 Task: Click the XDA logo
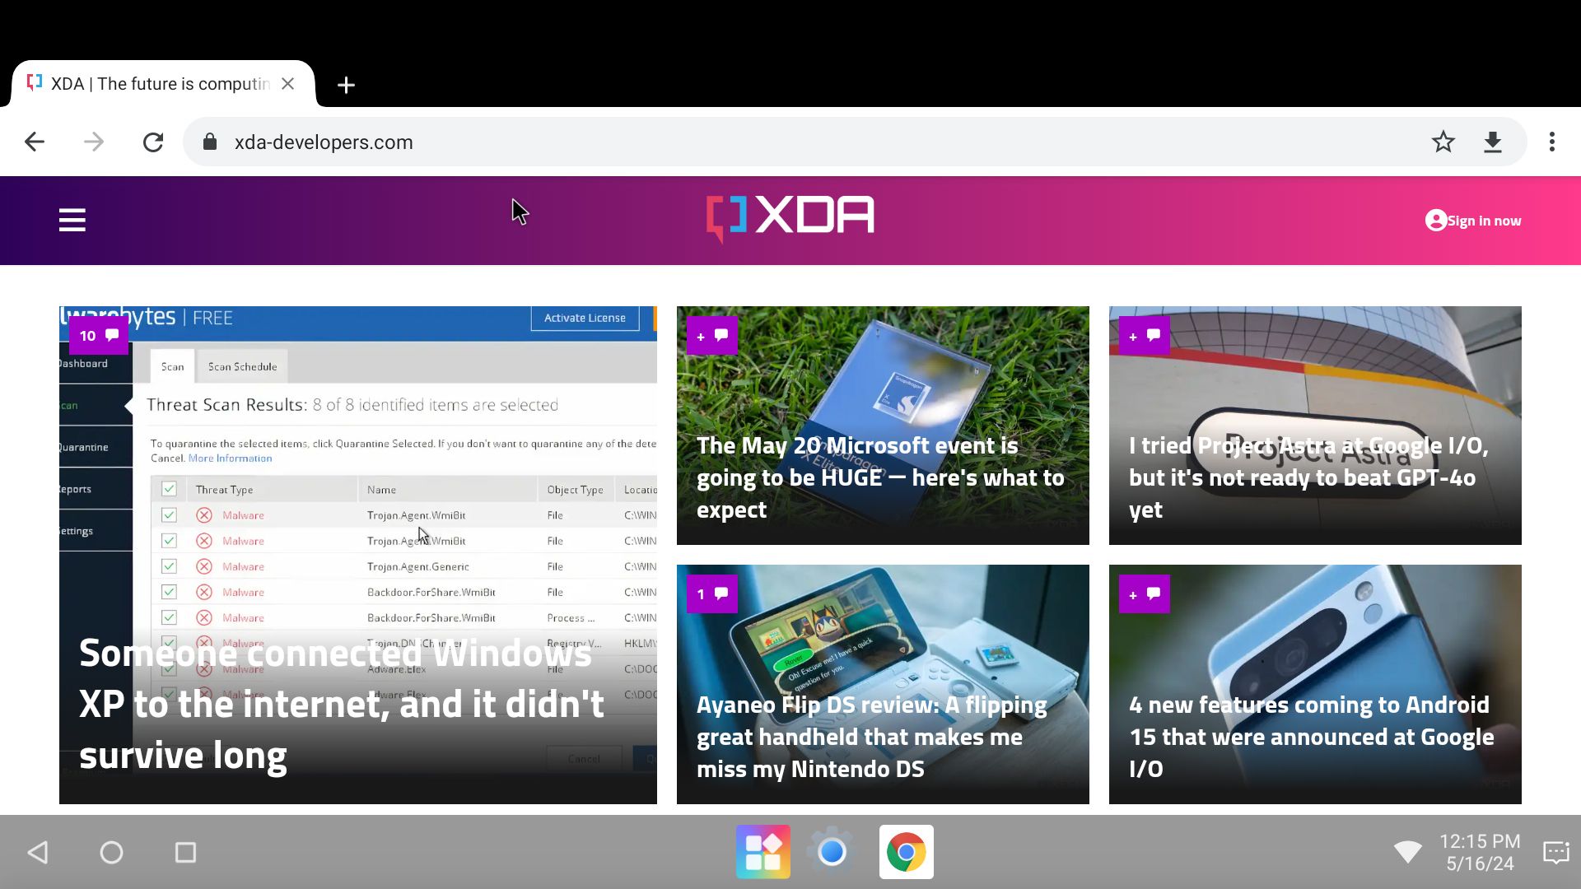click(x=790, y=218)
